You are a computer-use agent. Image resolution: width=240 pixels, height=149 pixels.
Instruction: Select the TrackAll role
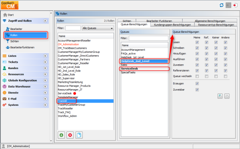(86, 101)
